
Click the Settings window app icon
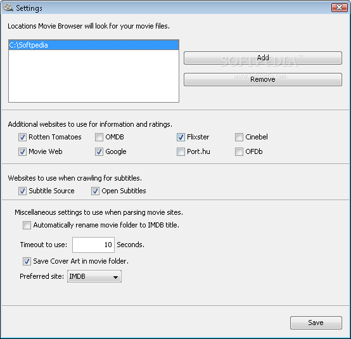[x=8, y=8]
